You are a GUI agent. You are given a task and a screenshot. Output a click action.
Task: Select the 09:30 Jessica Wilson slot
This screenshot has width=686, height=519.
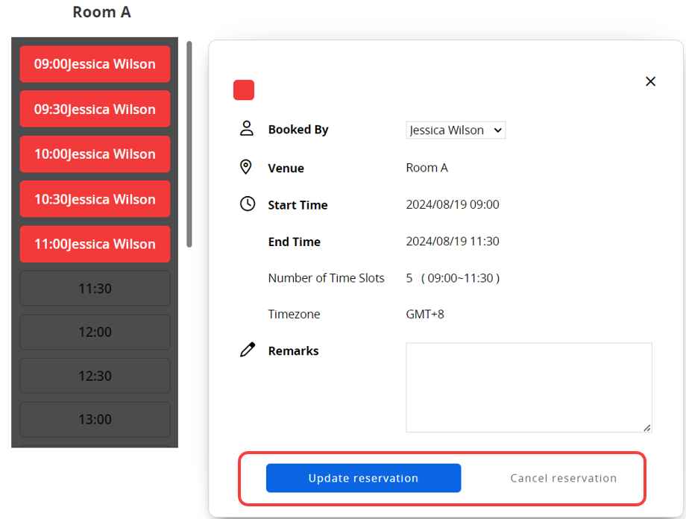(x=95, y=109)
